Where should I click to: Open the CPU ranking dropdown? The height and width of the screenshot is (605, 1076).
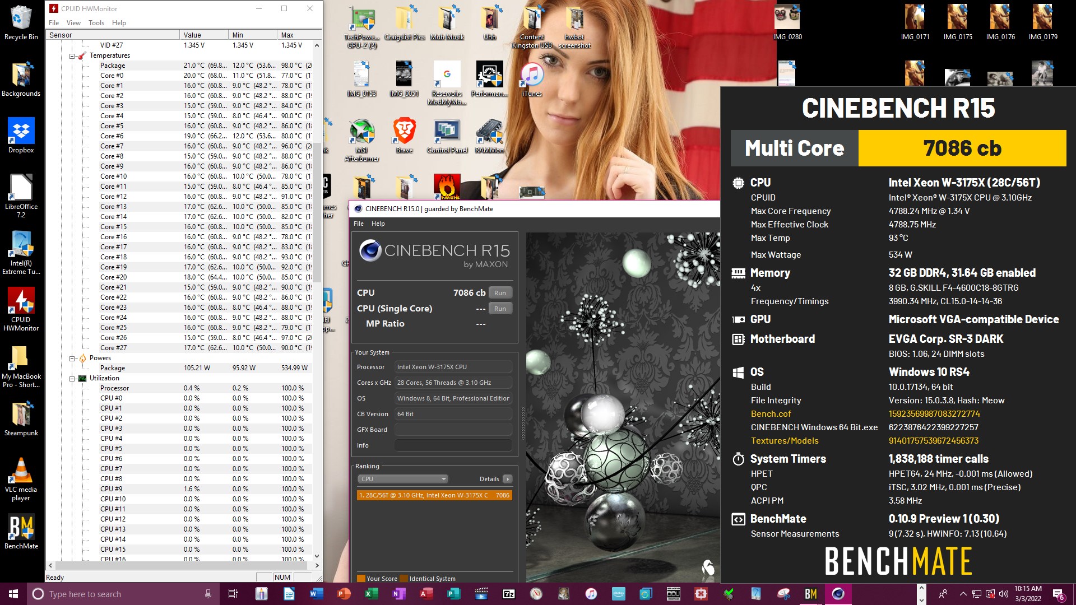click(x=403, y=479)
